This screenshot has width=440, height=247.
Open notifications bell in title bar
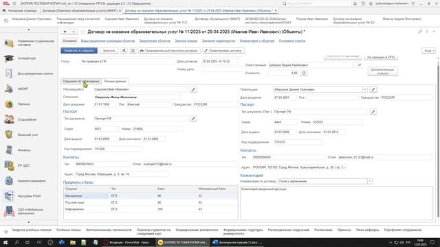pyautogui.click(x=355, y=3)
